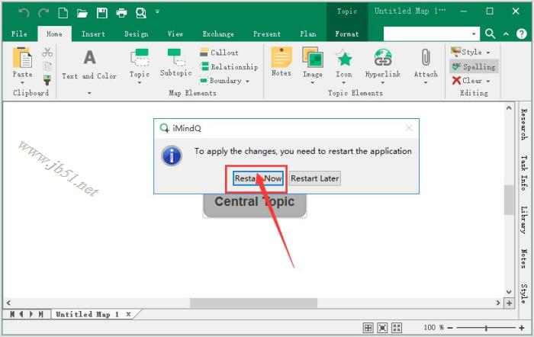The width and height of the screenshot is (534, 337).
Task: Toggle the Spelling check button
Action: (474, 67)
